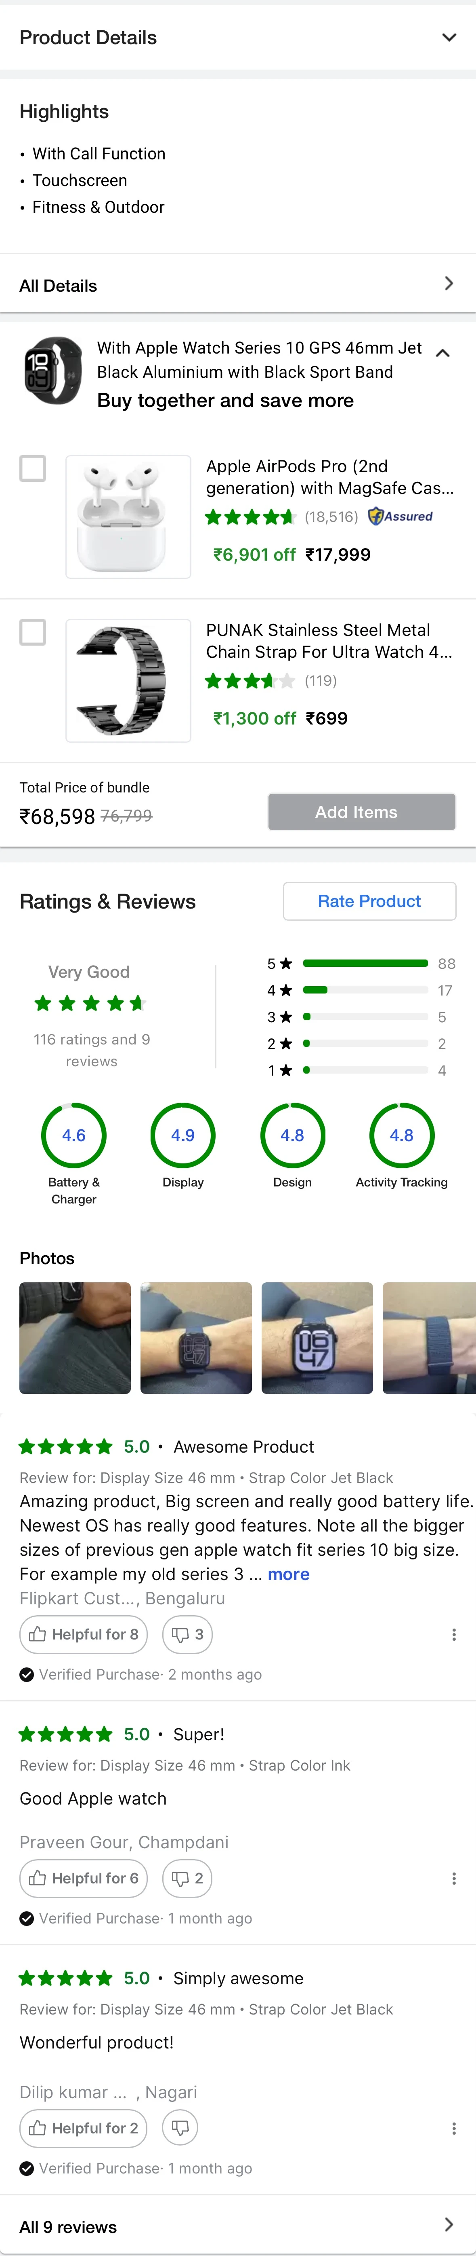Open All Details chevron row

coord(237,285)
